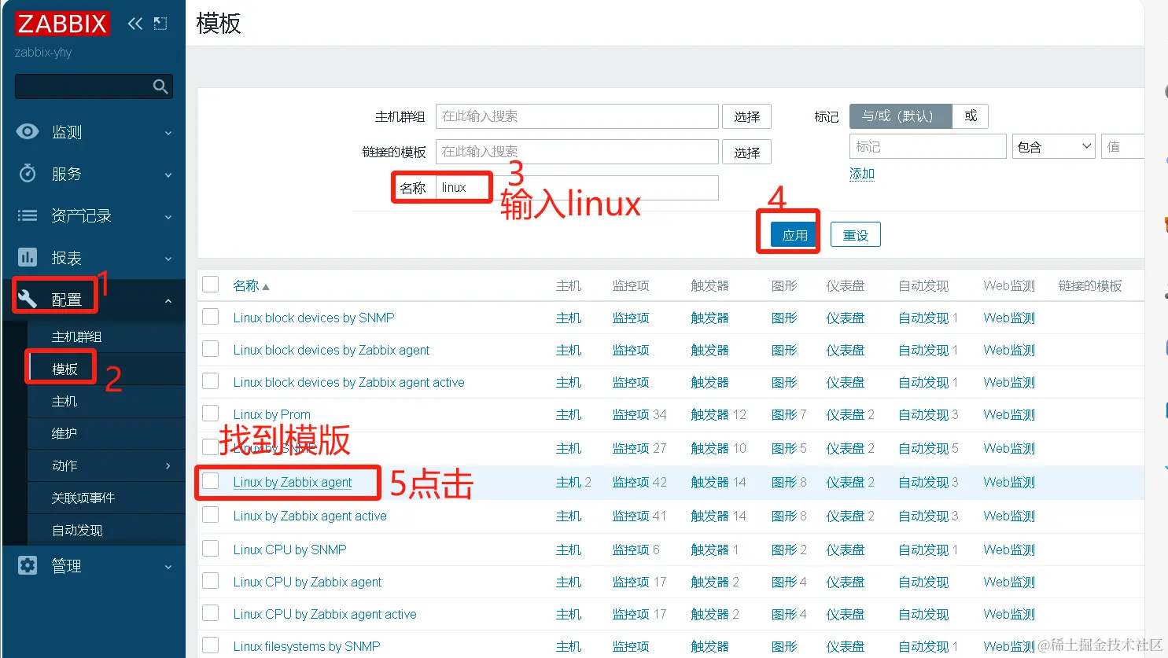Viewport: 1168px width, 658px height.
Task: Expand the 报表 menu chevron
Action: (168, 259)
